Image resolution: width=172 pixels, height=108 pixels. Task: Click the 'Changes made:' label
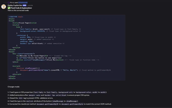coord(14,87)
